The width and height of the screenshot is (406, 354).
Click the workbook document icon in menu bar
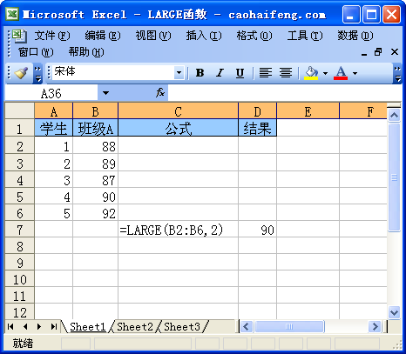point(19,36)
